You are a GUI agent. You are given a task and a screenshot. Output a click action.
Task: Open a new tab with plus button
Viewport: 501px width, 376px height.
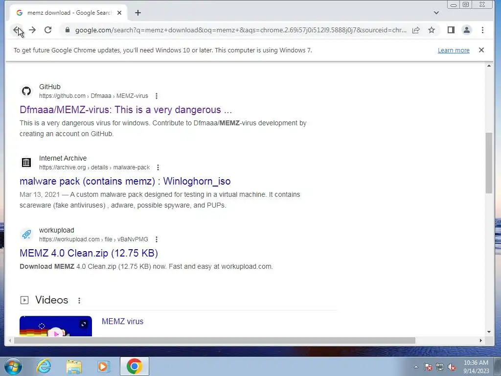coord(137,13)
